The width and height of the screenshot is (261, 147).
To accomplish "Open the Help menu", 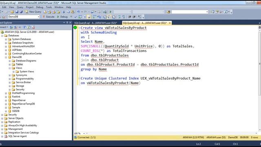I will [x=69, y=7].
